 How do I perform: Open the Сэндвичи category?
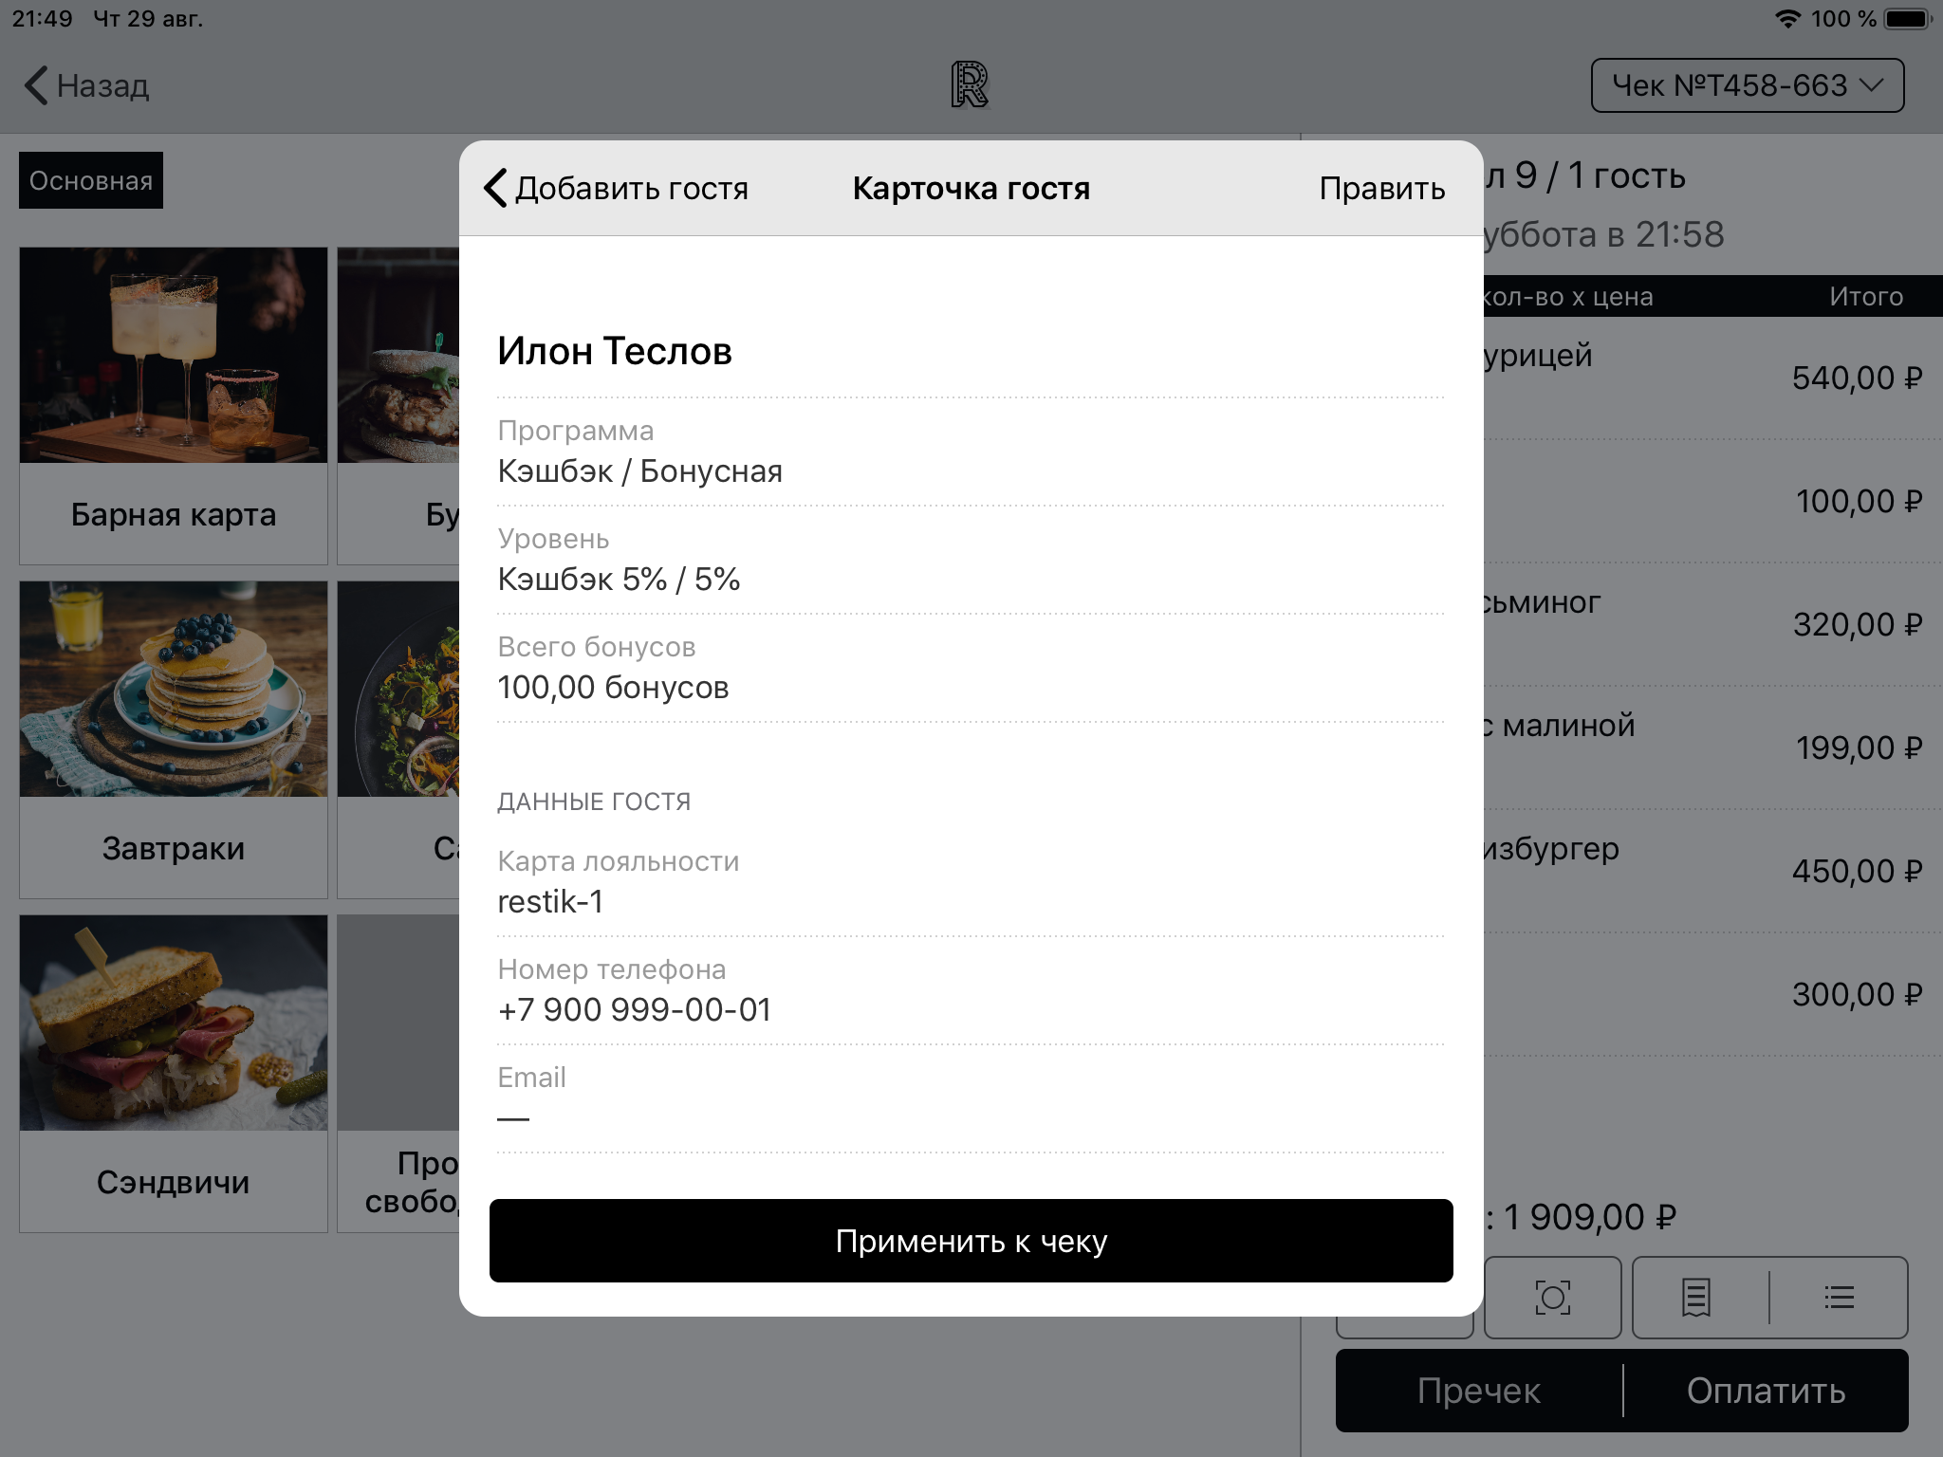click(x=174, y=1074)
